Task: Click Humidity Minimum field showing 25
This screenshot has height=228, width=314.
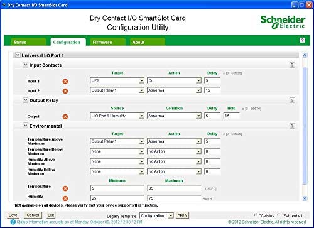Action: tap(117, 198)
